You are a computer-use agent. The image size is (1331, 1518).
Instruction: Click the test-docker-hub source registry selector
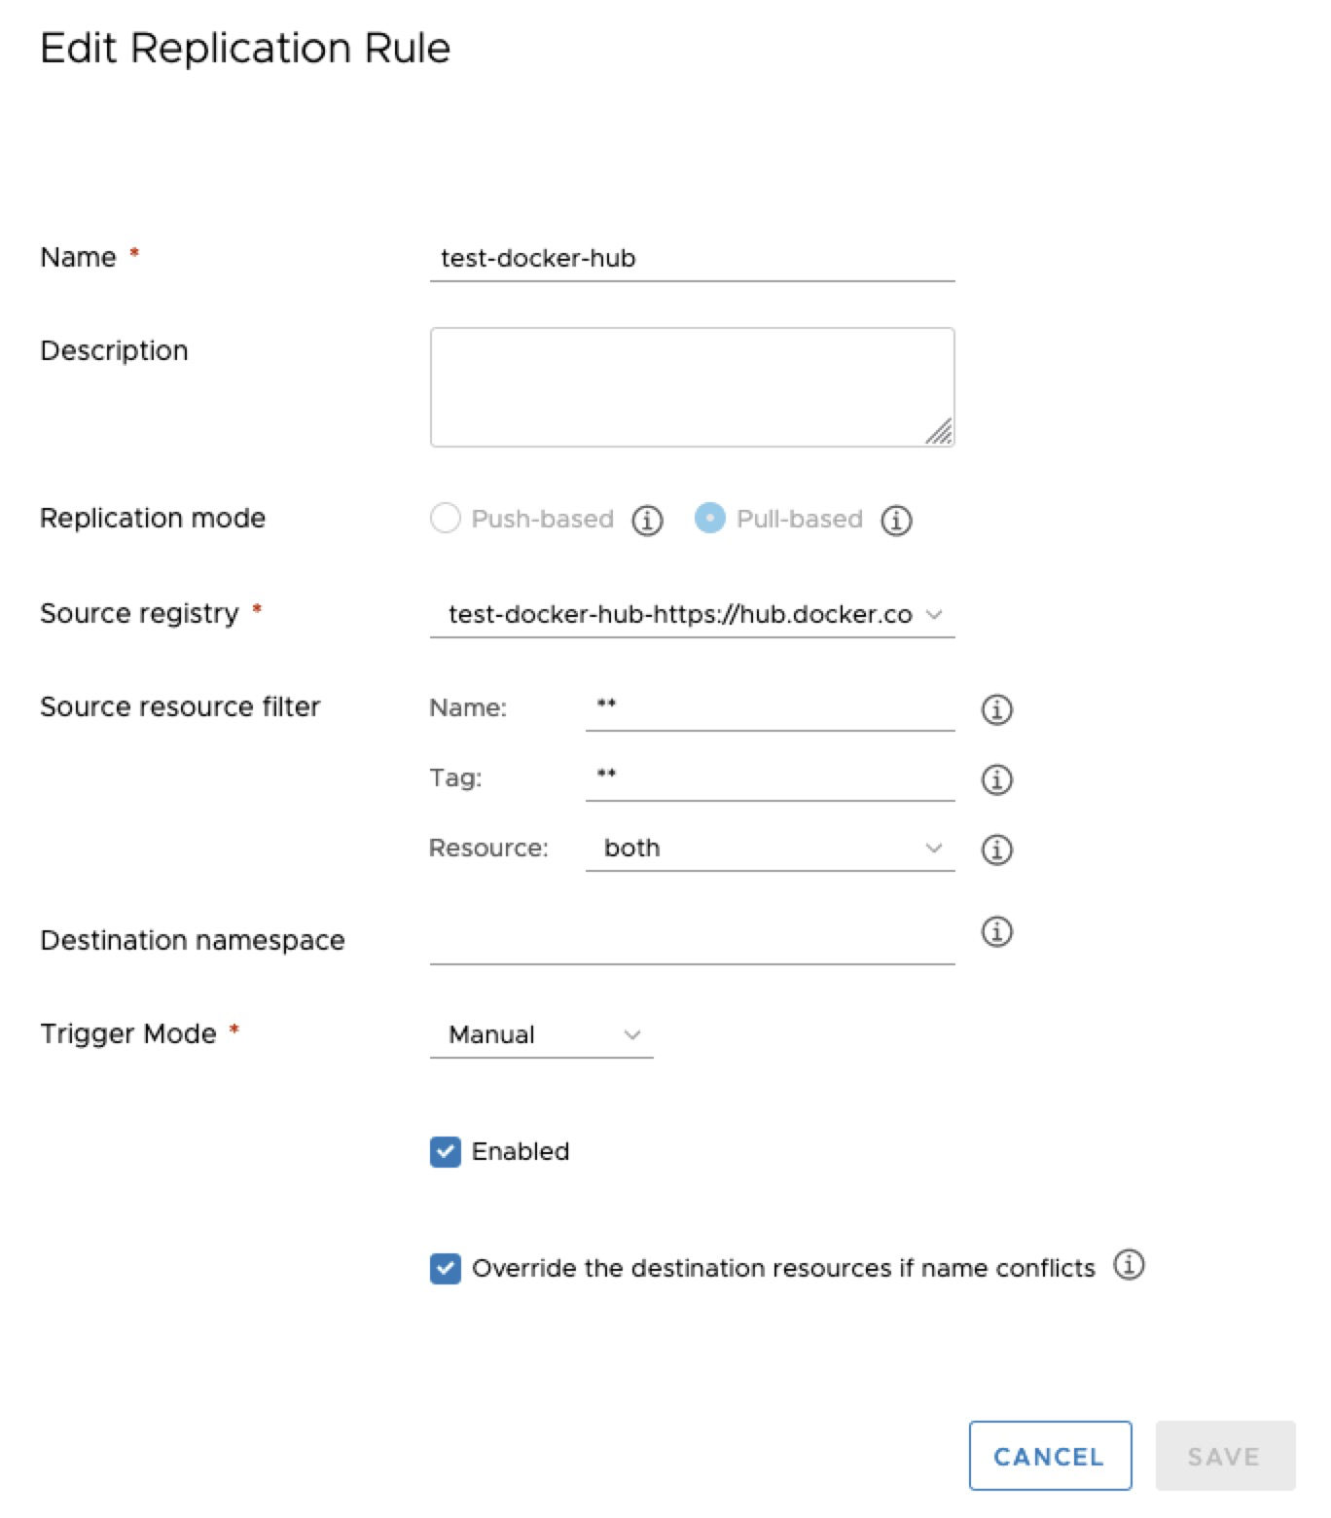[691, 614]
